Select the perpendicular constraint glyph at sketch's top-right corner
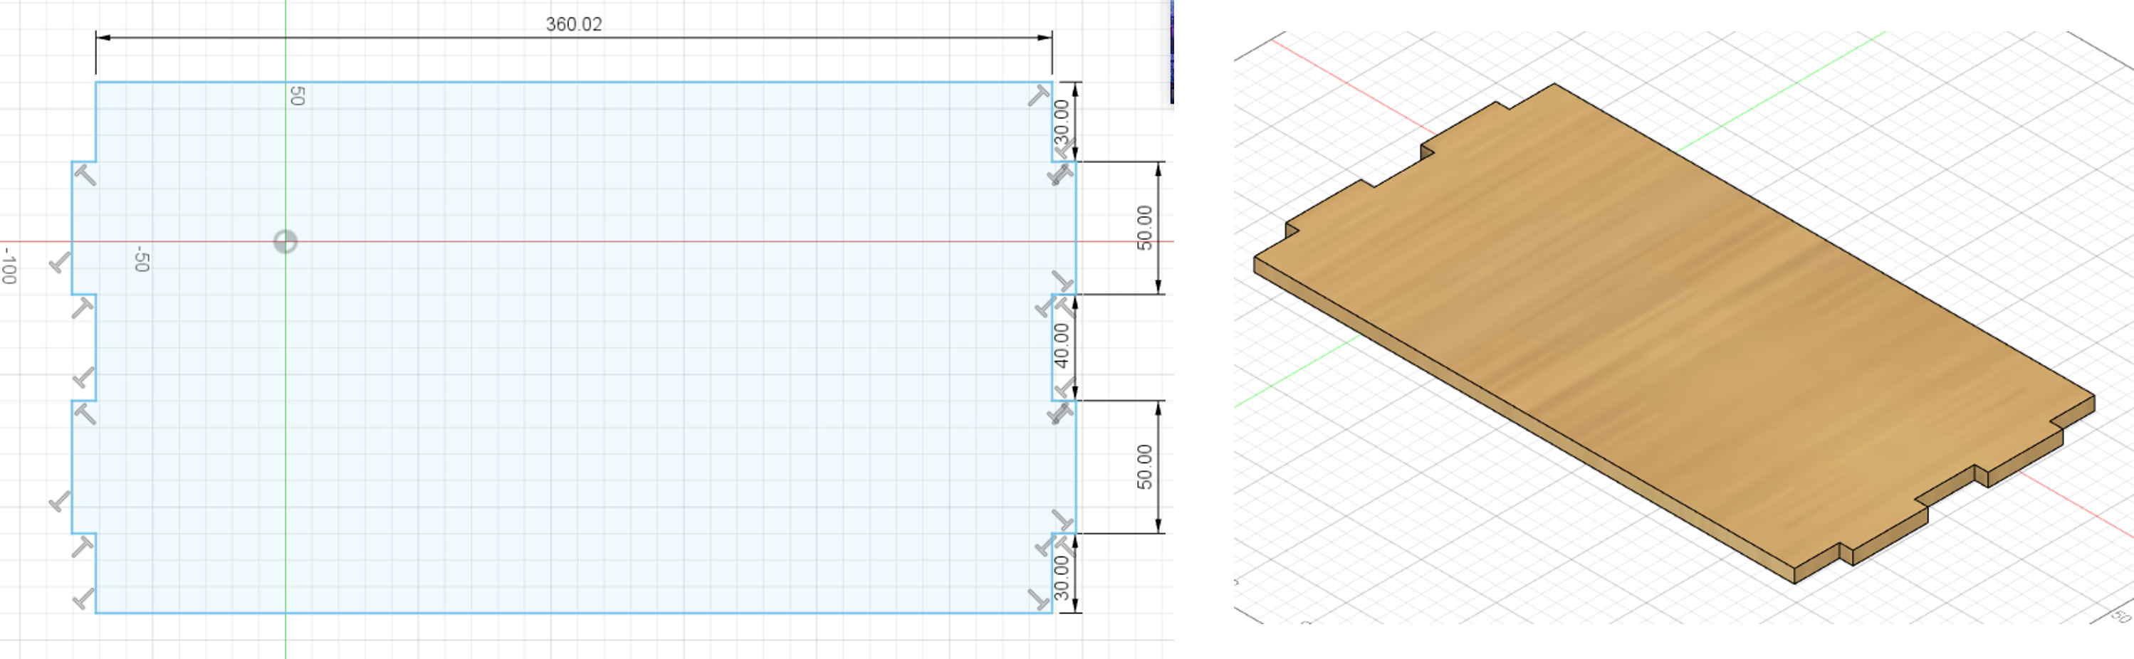This screenshot has height=659, width=2134. (x=1038, y=96)
